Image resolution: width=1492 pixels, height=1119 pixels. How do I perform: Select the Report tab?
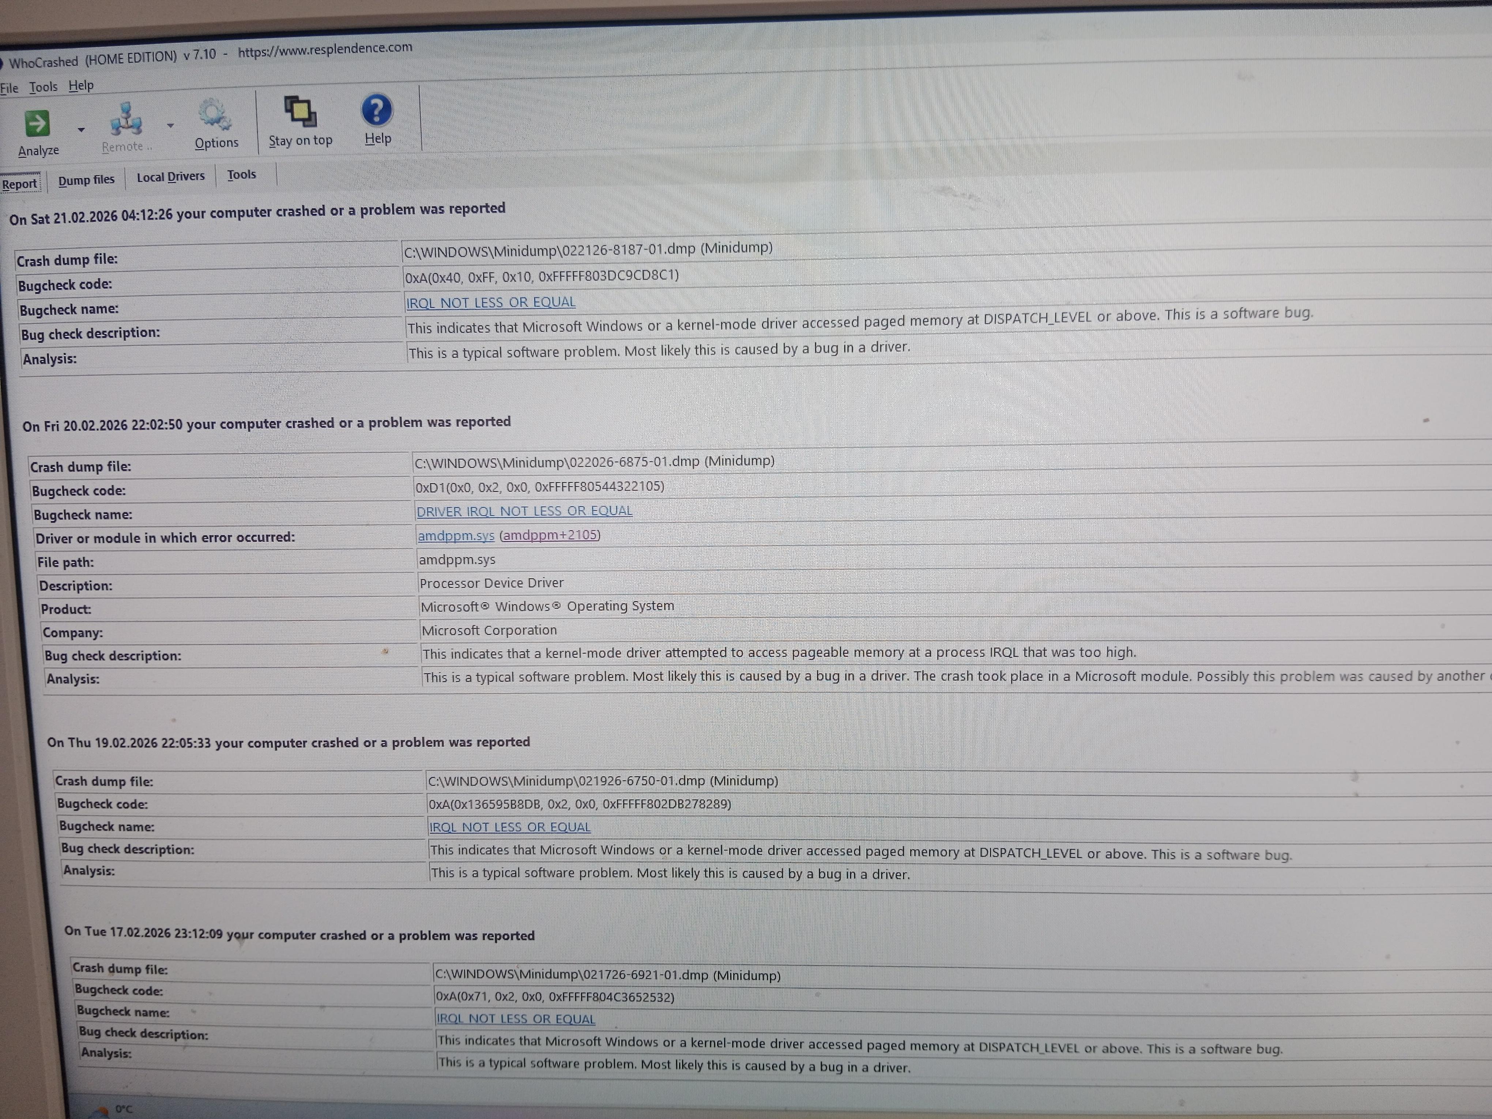[x=19, y=184]
